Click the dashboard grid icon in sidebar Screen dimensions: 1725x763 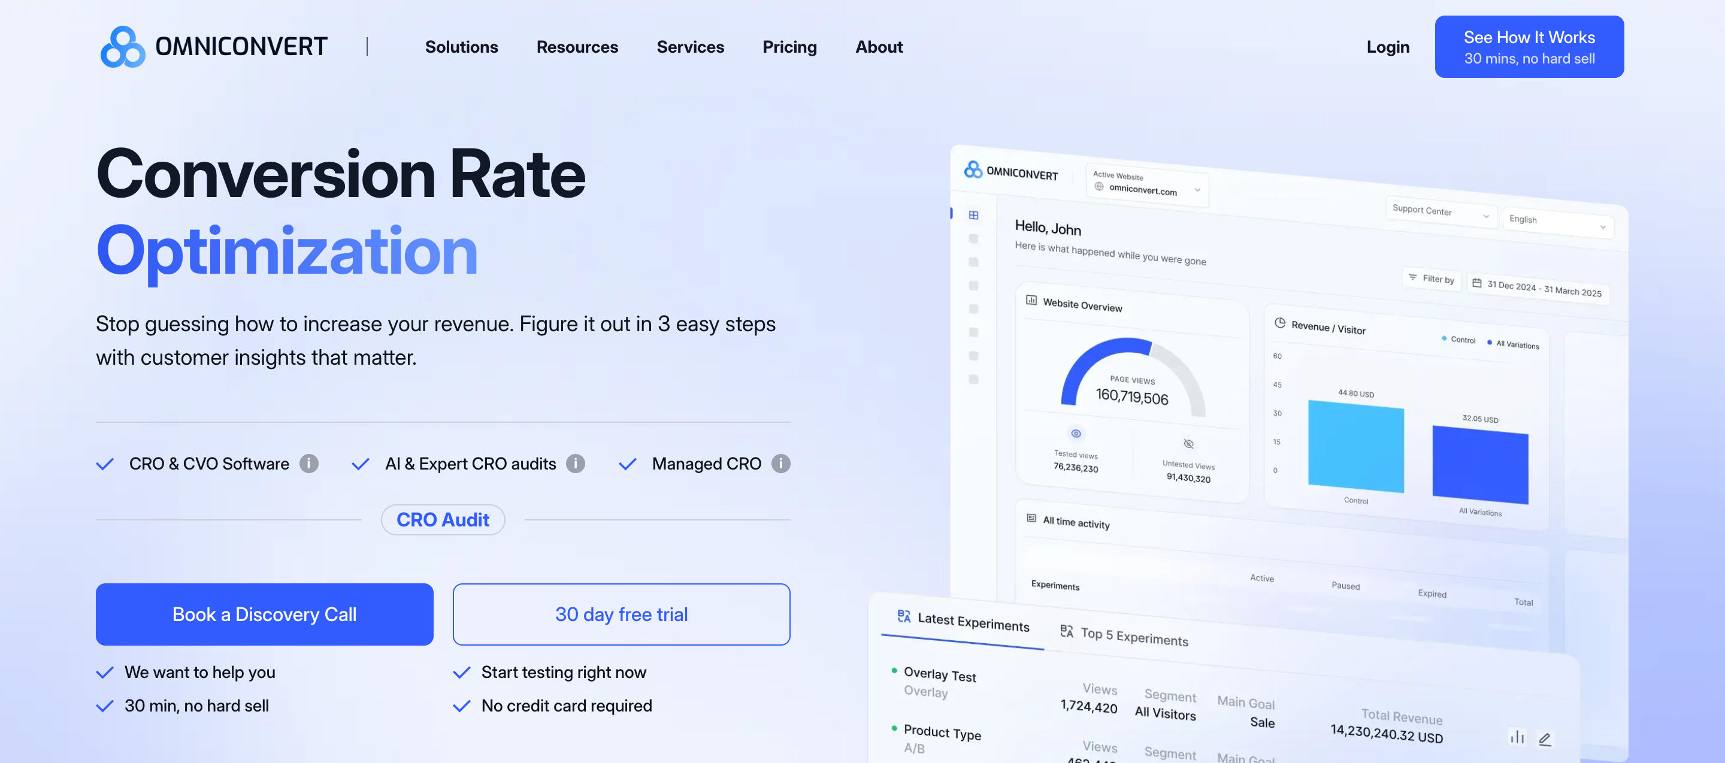(974, 215)
